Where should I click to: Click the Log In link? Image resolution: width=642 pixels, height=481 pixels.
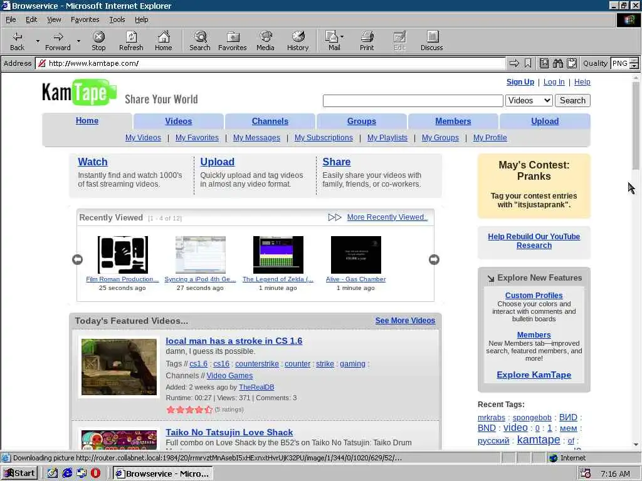pyautogui.click(x=554, y=82)
